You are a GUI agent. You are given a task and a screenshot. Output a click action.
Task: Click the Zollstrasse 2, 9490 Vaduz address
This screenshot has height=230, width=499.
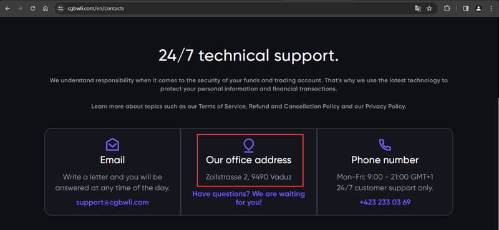(x=248, y=177)
